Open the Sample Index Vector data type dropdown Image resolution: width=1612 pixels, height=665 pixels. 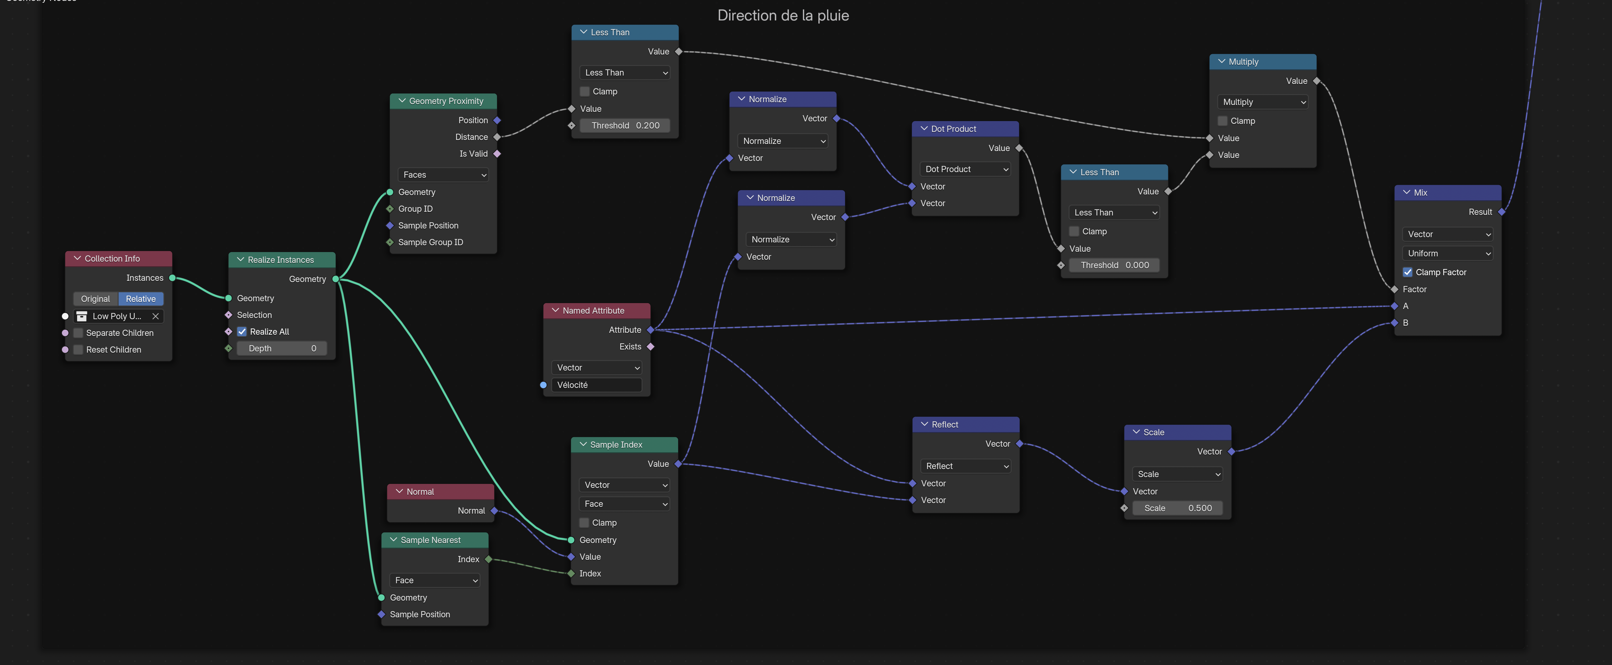(624, 485)
